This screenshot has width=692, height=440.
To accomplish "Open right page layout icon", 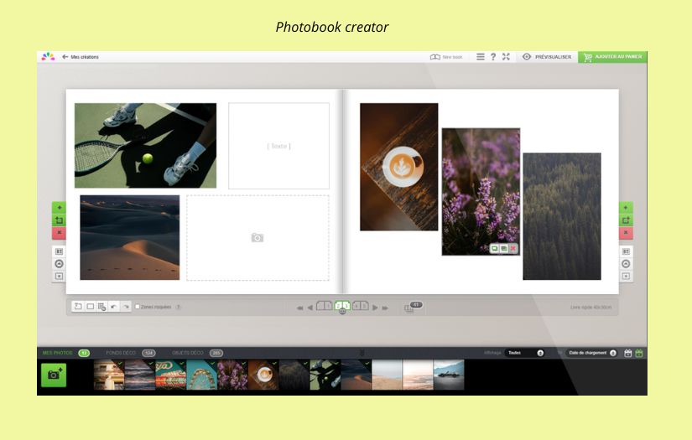I will pyautogui.click(x=626, y=251).
